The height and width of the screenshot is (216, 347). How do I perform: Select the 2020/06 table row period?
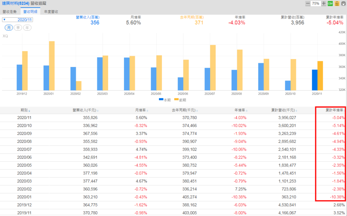tap(24, 157)
